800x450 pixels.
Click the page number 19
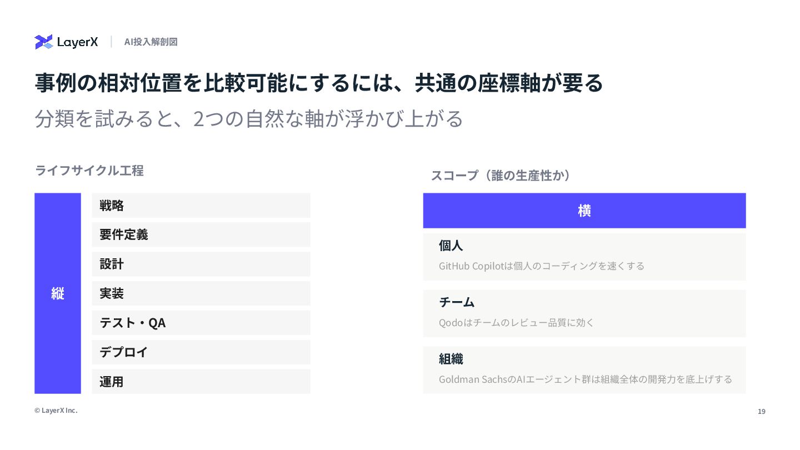pos(761,412)
